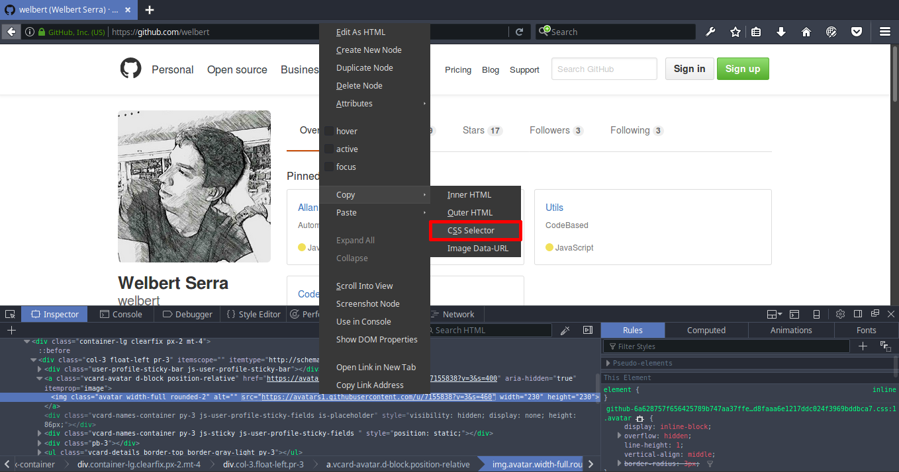Image resolution: width=899 pixels, height=472 pixels.
Task: Expand the vcard-details ul node
Action: coord(40,452)
